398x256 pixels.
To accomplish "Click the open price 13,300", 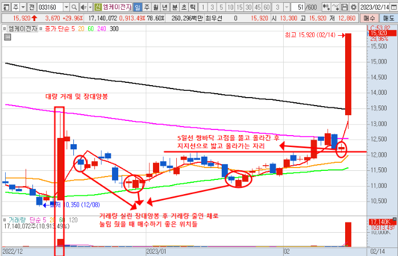I will click(289, 18).
